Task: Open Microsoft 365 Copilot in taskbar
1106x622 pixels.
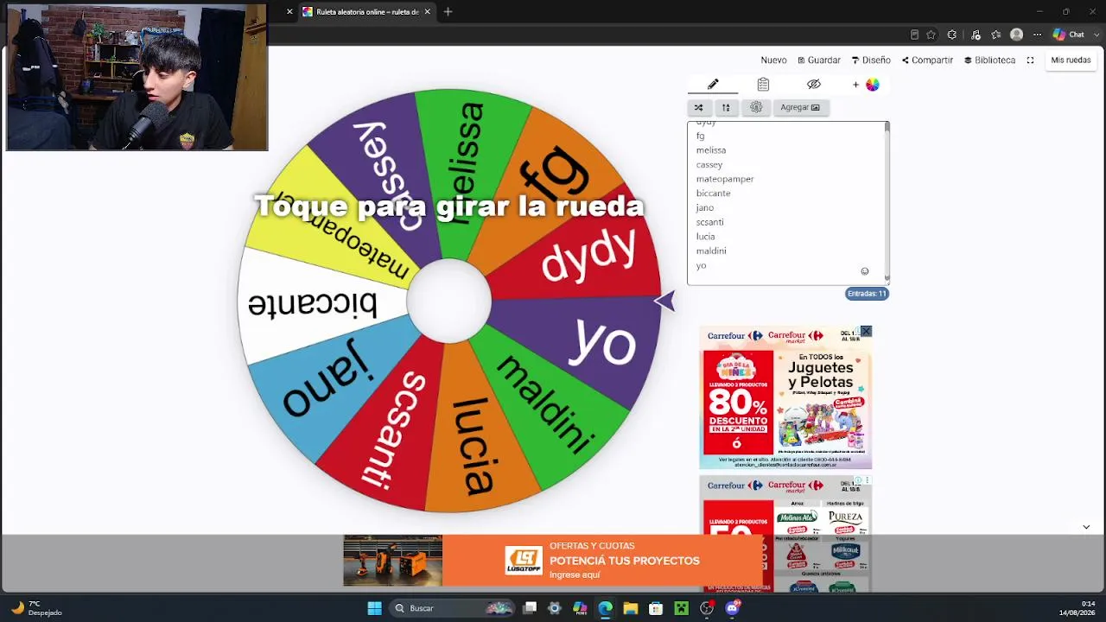Action: [x=580, y=608]
